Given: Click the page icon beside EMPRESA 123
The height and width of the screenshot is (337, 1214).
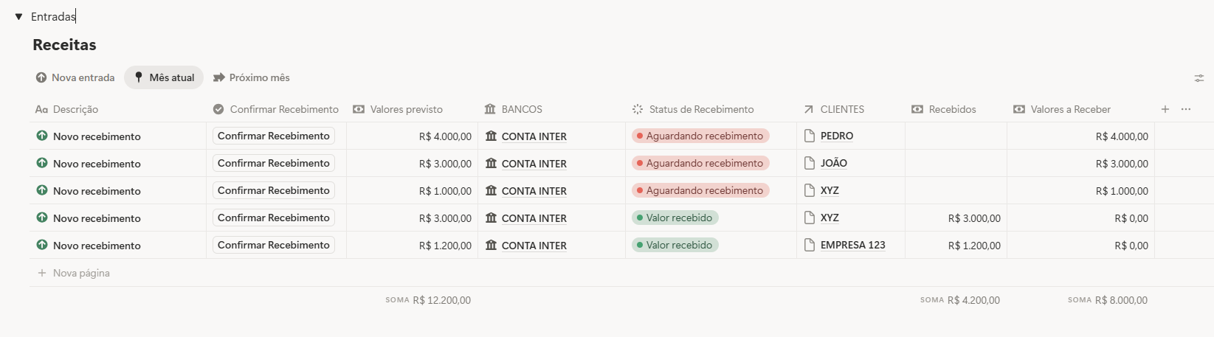Looking at the screenshot, I should (x=810, y=245).
